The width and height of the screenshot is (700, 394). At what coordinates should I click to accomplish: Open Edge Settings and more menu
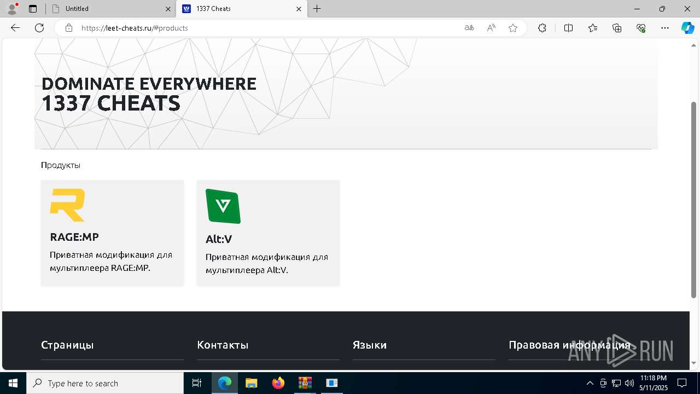(665, 28)
